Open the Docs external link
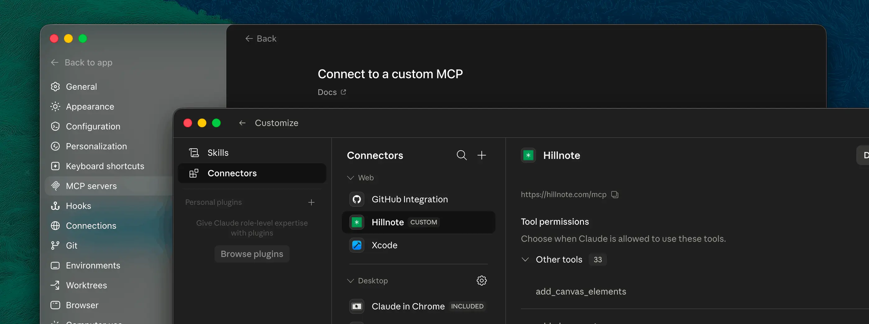The image size is (869, 324). click(332, 92)
